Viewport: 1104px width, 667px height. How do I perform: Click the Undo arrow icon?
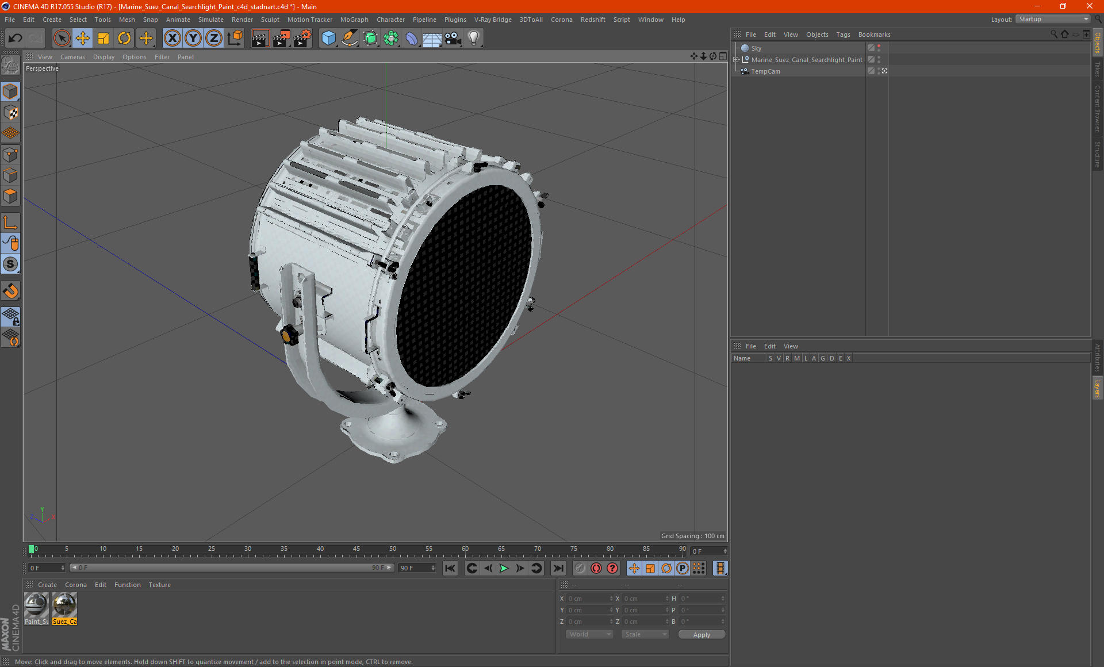tap(16, 39)
